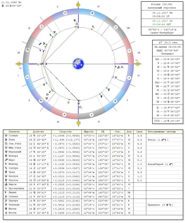Click the Sun symbol in the Солнце row
The height and width of the screenshot is (223, 185).
coord(6,136)
